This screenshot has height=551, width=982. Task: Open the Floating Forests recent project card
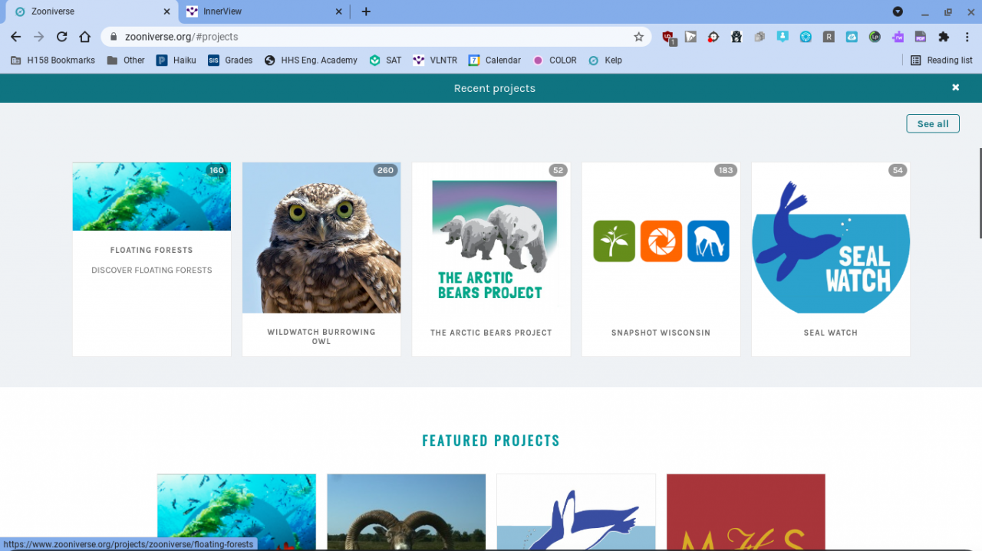152,259
